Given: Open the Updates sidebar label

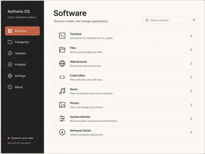Looking at the screenshot, I should pos(20,53).
